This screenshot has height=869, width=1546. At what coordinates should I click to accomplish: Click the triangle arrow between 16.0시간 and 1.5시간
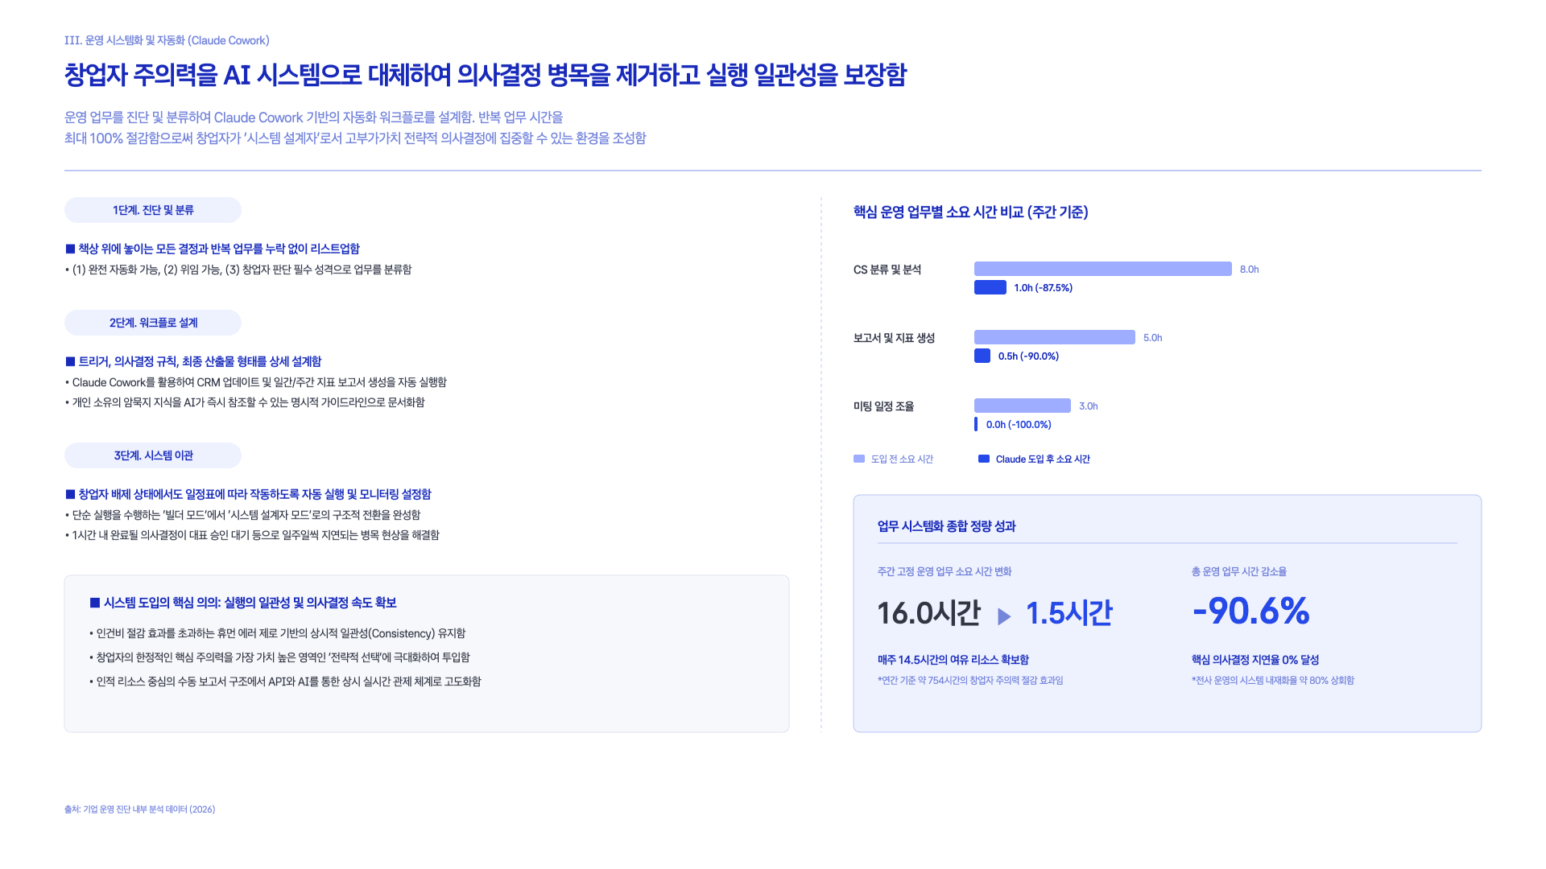[x=1004, y=616]
